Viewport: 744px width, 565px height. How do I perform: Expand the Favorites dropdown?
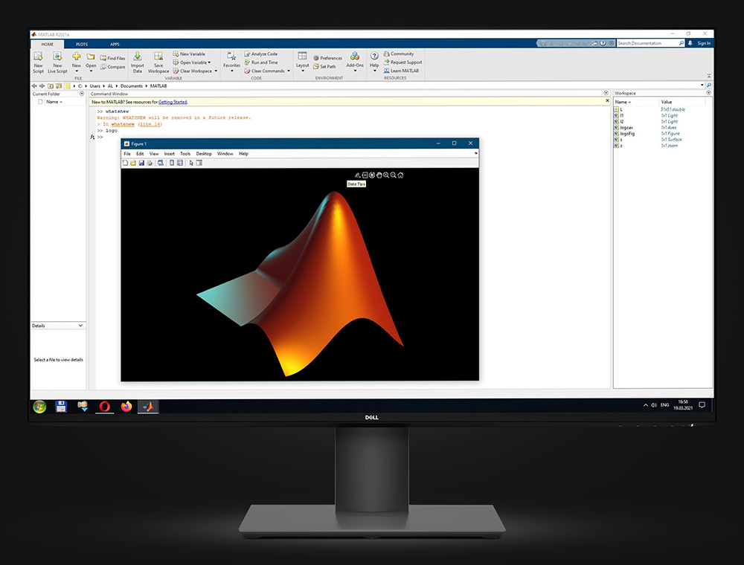(x=231, y=62)
